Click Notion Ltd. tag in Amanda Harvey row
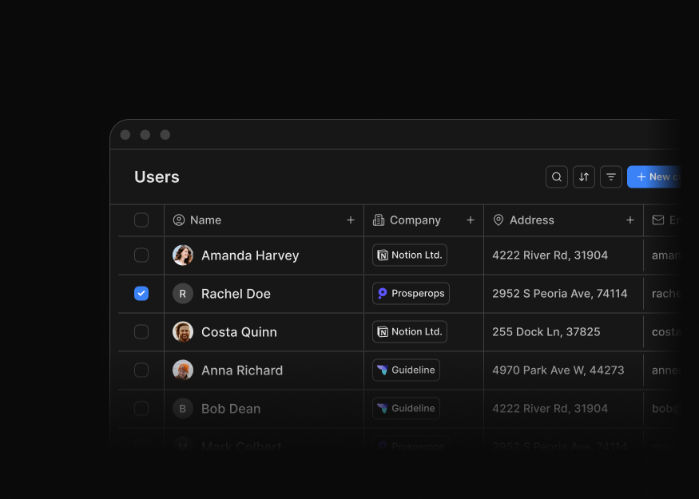 410,255
